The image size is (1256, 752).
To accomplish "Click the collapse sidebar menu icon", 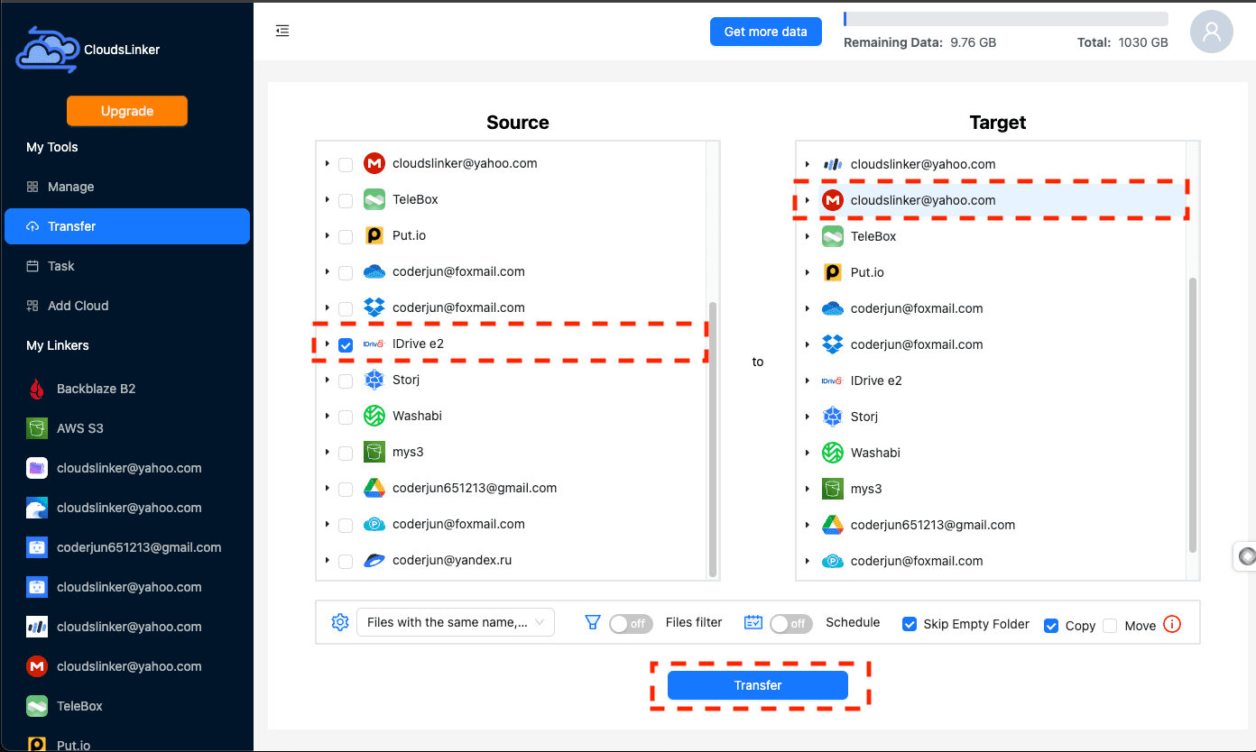I will coord(282,32).
